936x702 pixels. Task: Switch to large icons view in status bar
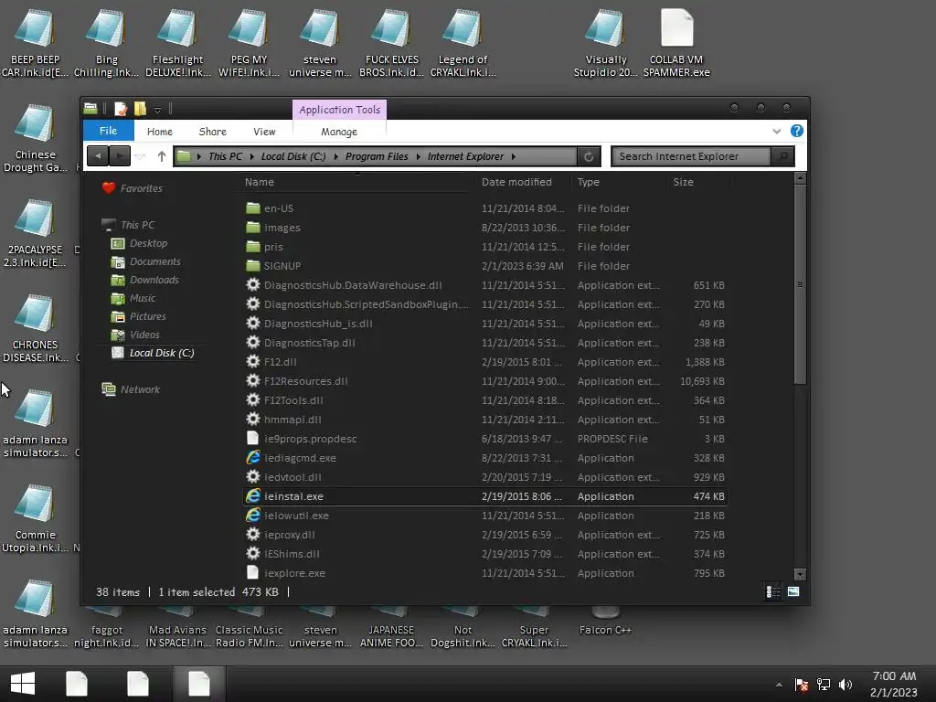[x=793, y=591]
